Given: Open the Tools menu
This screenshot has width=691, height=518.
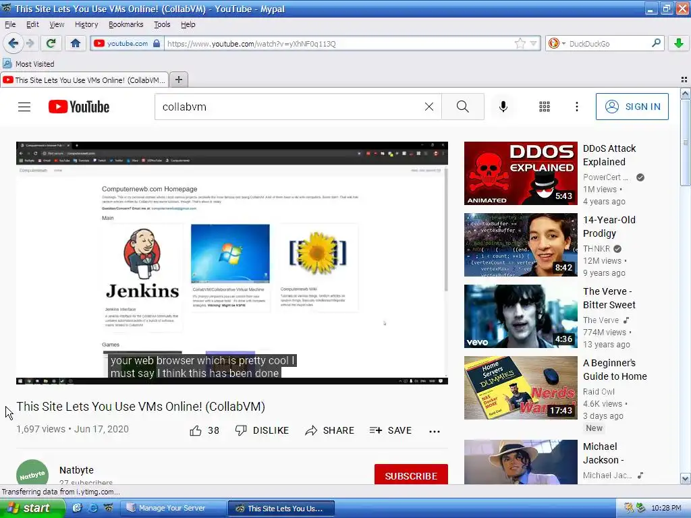Looking at the screenshot, I should point(162,24).
